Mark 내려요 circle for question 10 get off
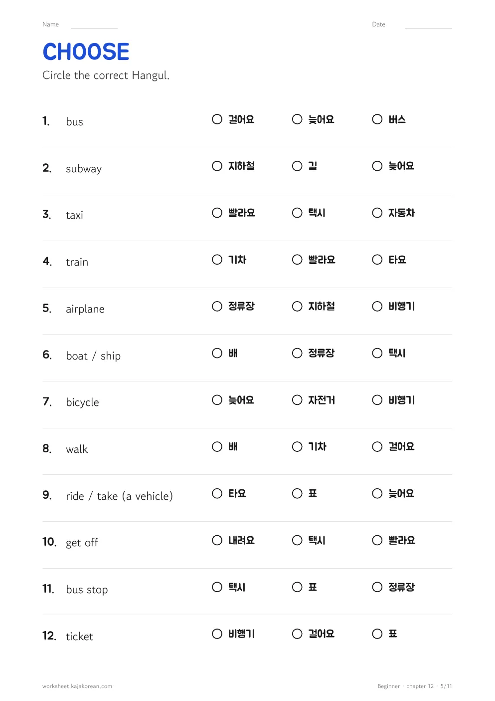Screen dimensions: 495x701 (217, 540)
